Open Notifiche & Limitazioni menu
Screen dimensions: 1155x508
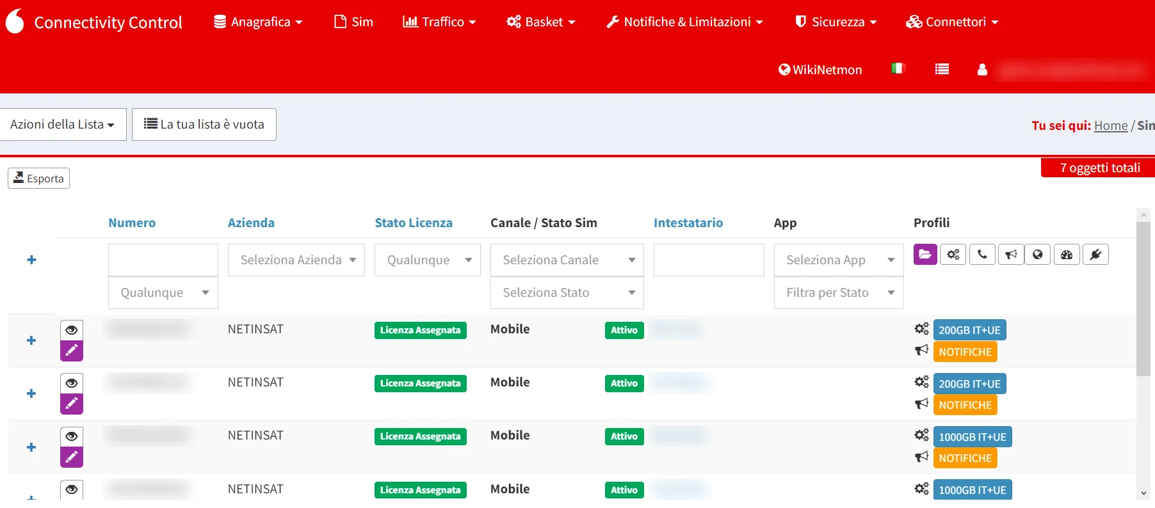[684, 22]
